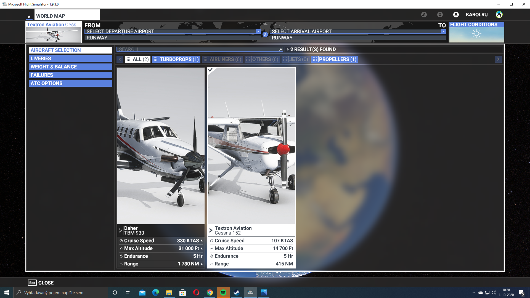Open Steam from taskbar
The width and height of the screenshot is (530, 298).
pyautogui.click(x=237, y=292)
